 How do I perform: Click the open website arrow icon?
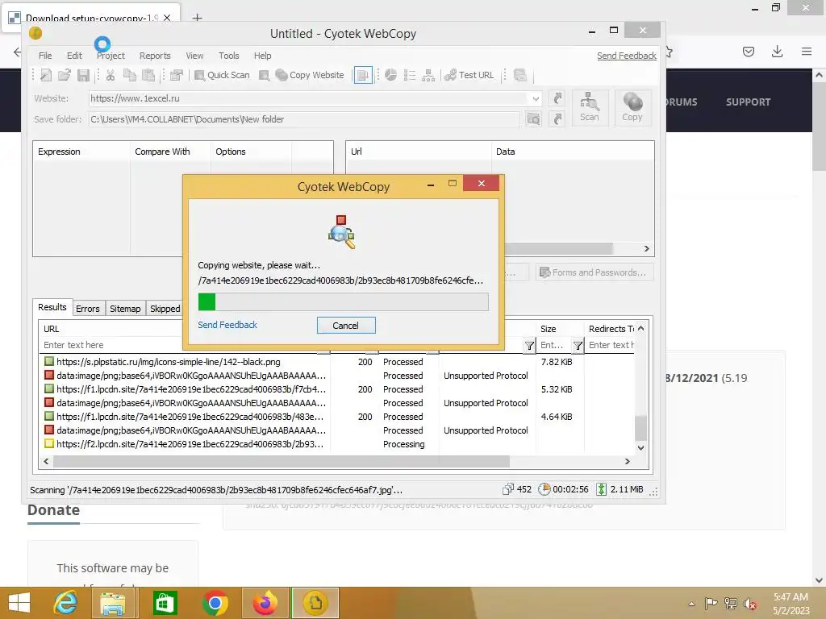click(557, 98)
